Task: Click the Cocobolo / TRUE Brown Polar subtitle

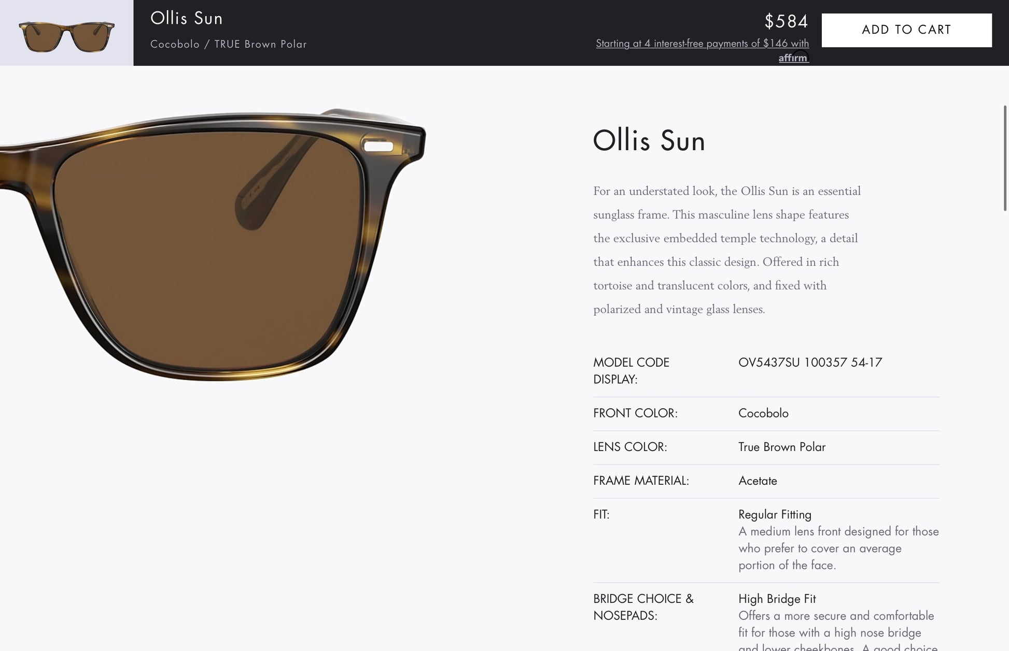Action: [228, 45]
